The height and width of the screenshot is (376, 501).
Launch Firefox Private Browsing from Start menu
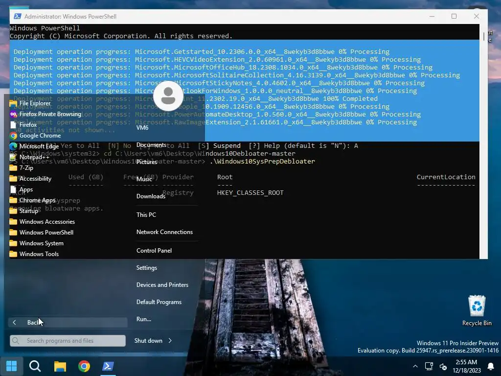coord(45,114)
